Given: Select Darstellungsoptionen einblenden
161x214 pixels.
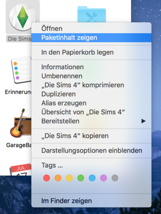Looking at the screenshot, I should click(x=91, y=151).
